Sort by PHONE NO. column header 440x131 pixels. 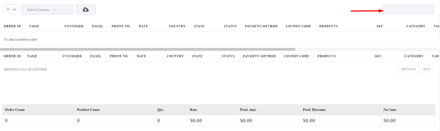(121, 26)
